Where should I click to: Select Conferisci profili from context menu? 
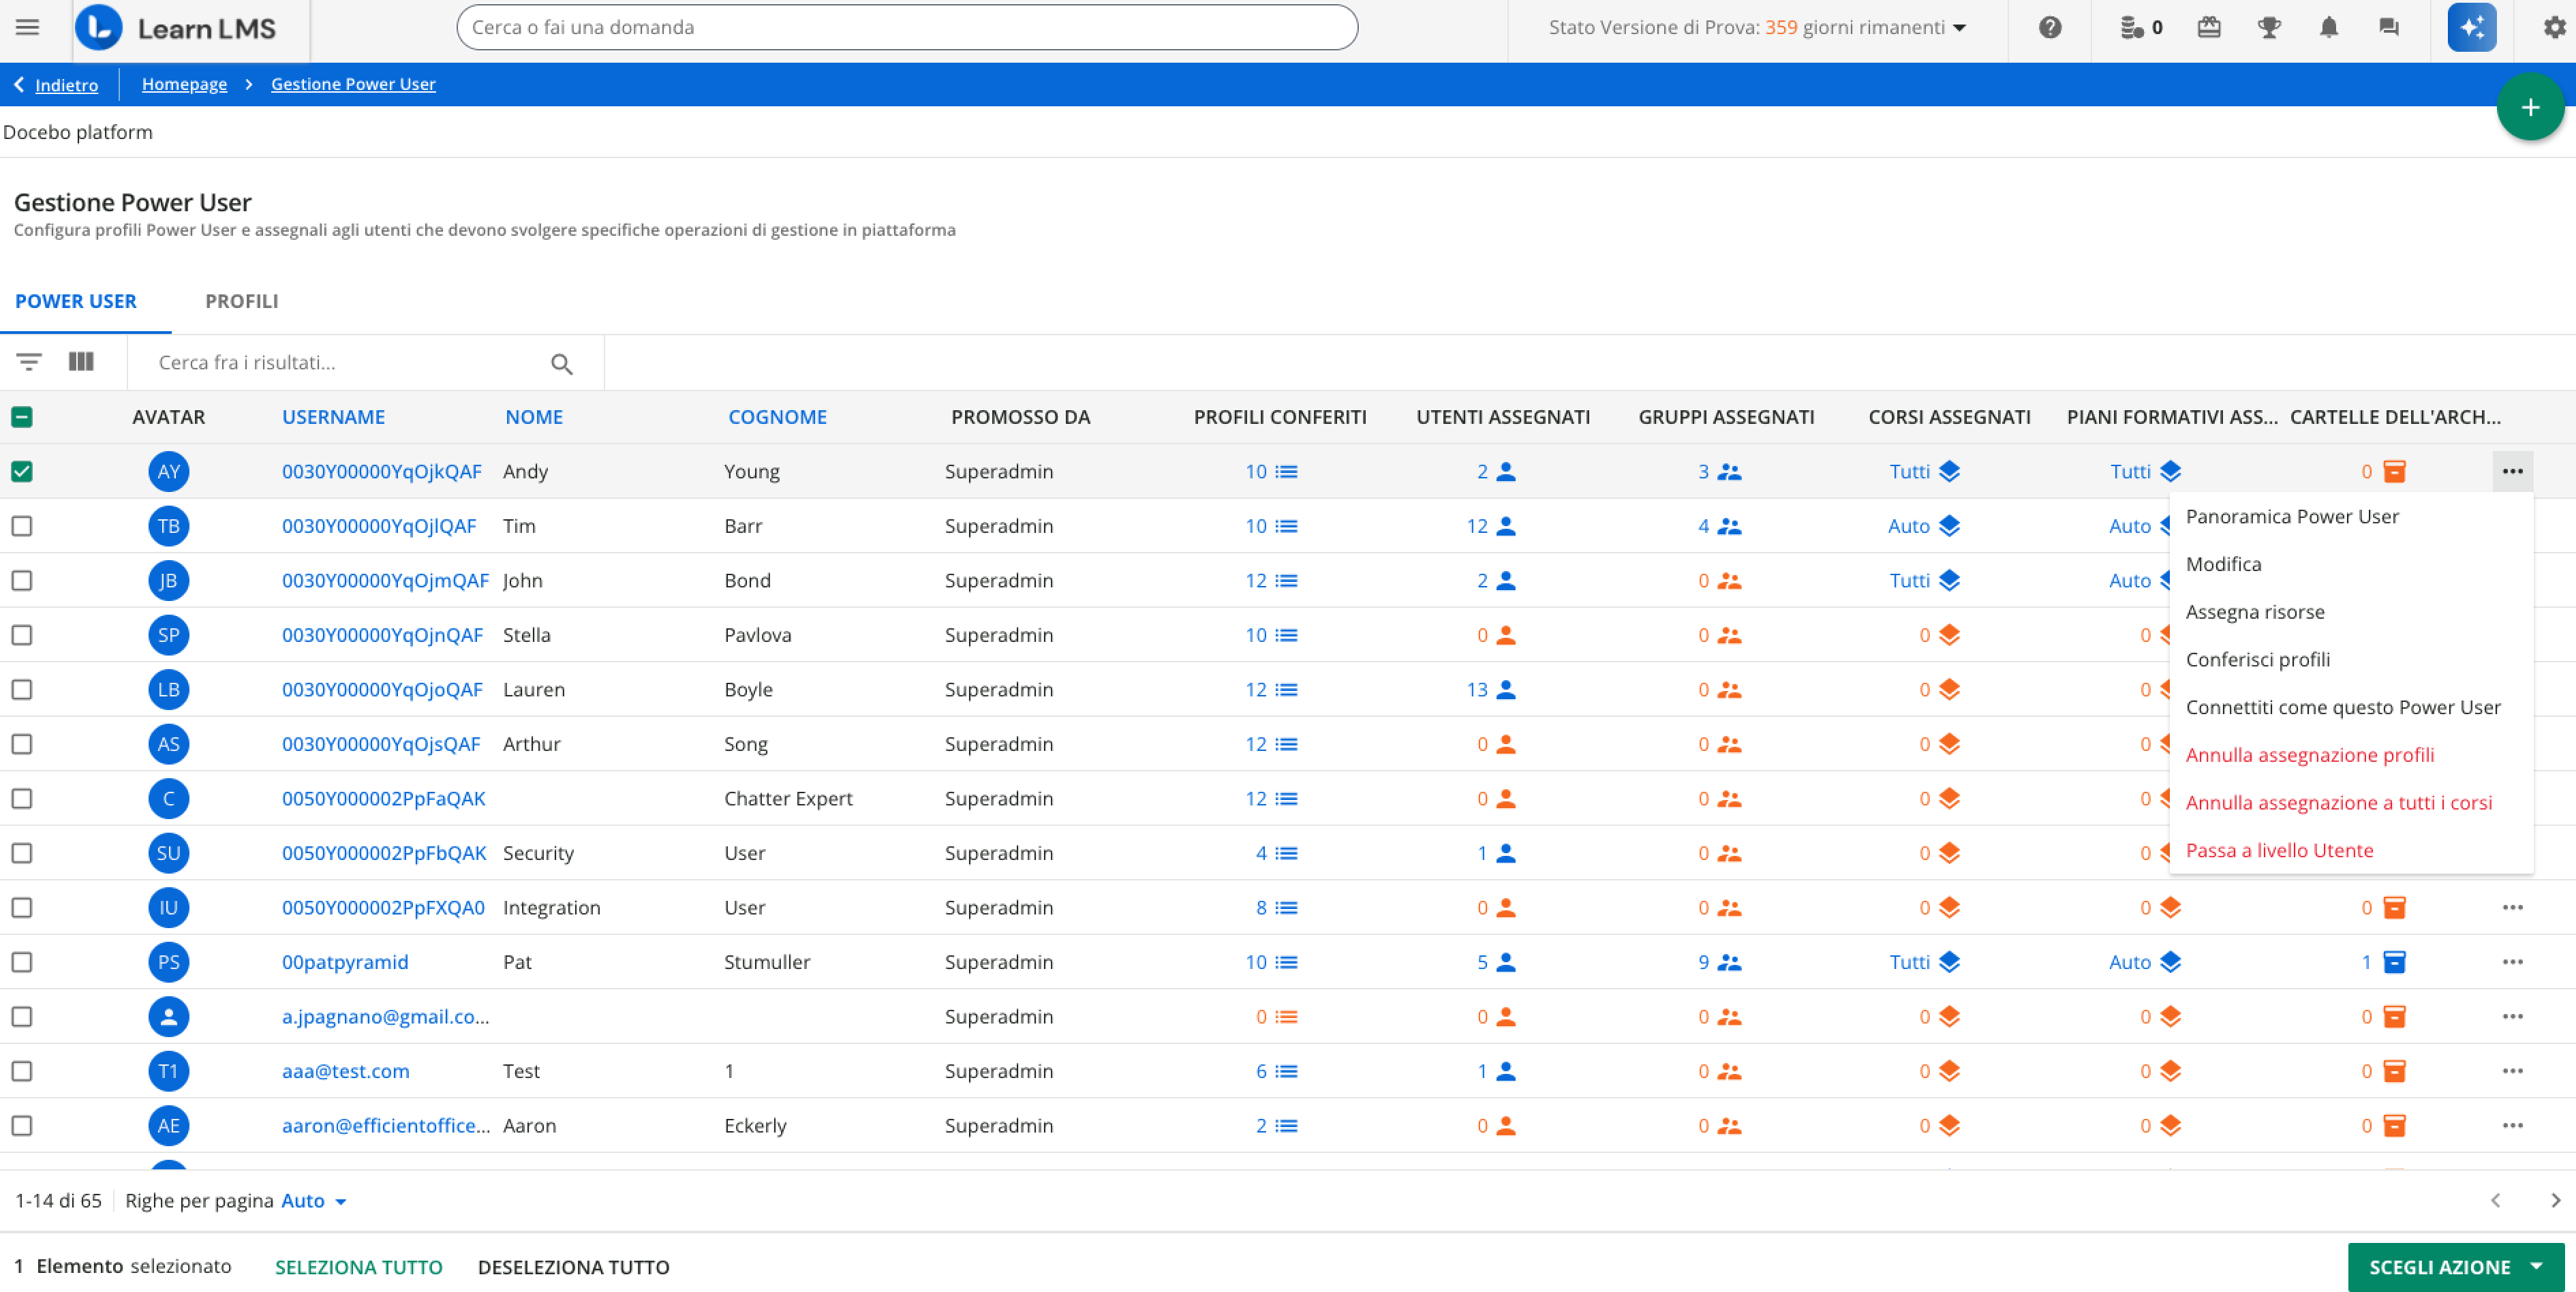tap(2257, 659)
